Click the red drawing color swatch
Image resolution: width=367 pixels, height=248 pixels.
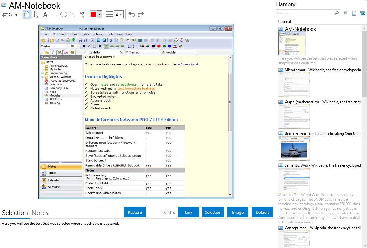coord(93,14)
